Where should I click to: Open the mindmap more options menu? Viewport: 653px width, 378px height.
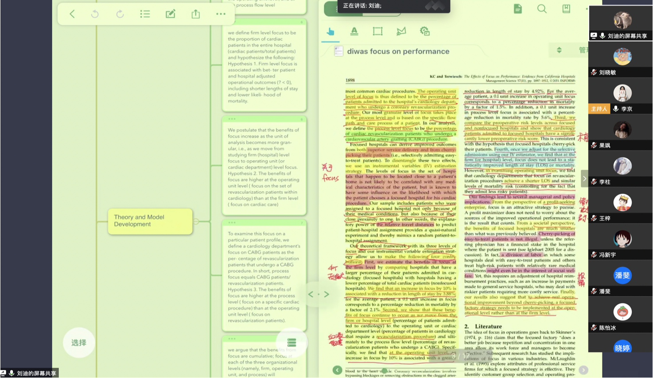(x=221, y=14)
